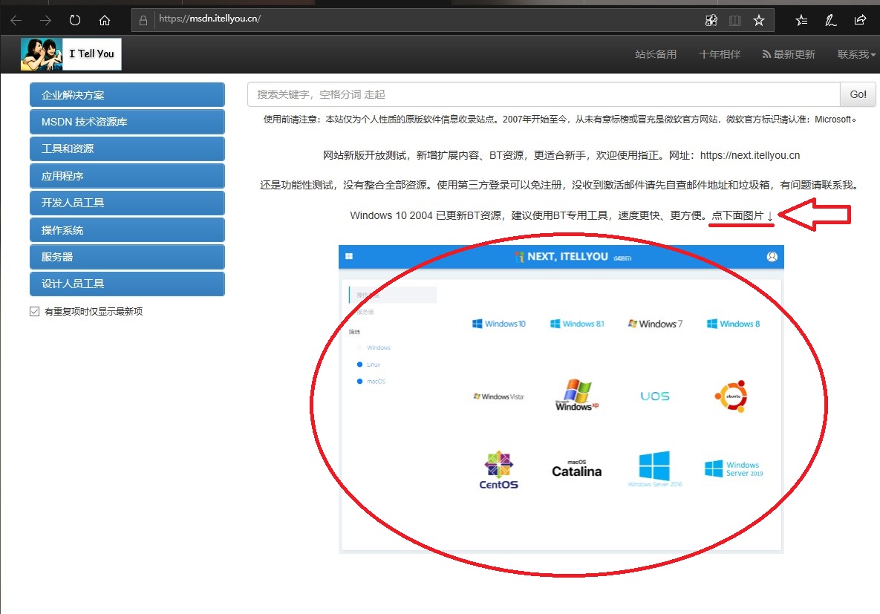Open the 站长备用 nav item

click(x=656, y=54)
